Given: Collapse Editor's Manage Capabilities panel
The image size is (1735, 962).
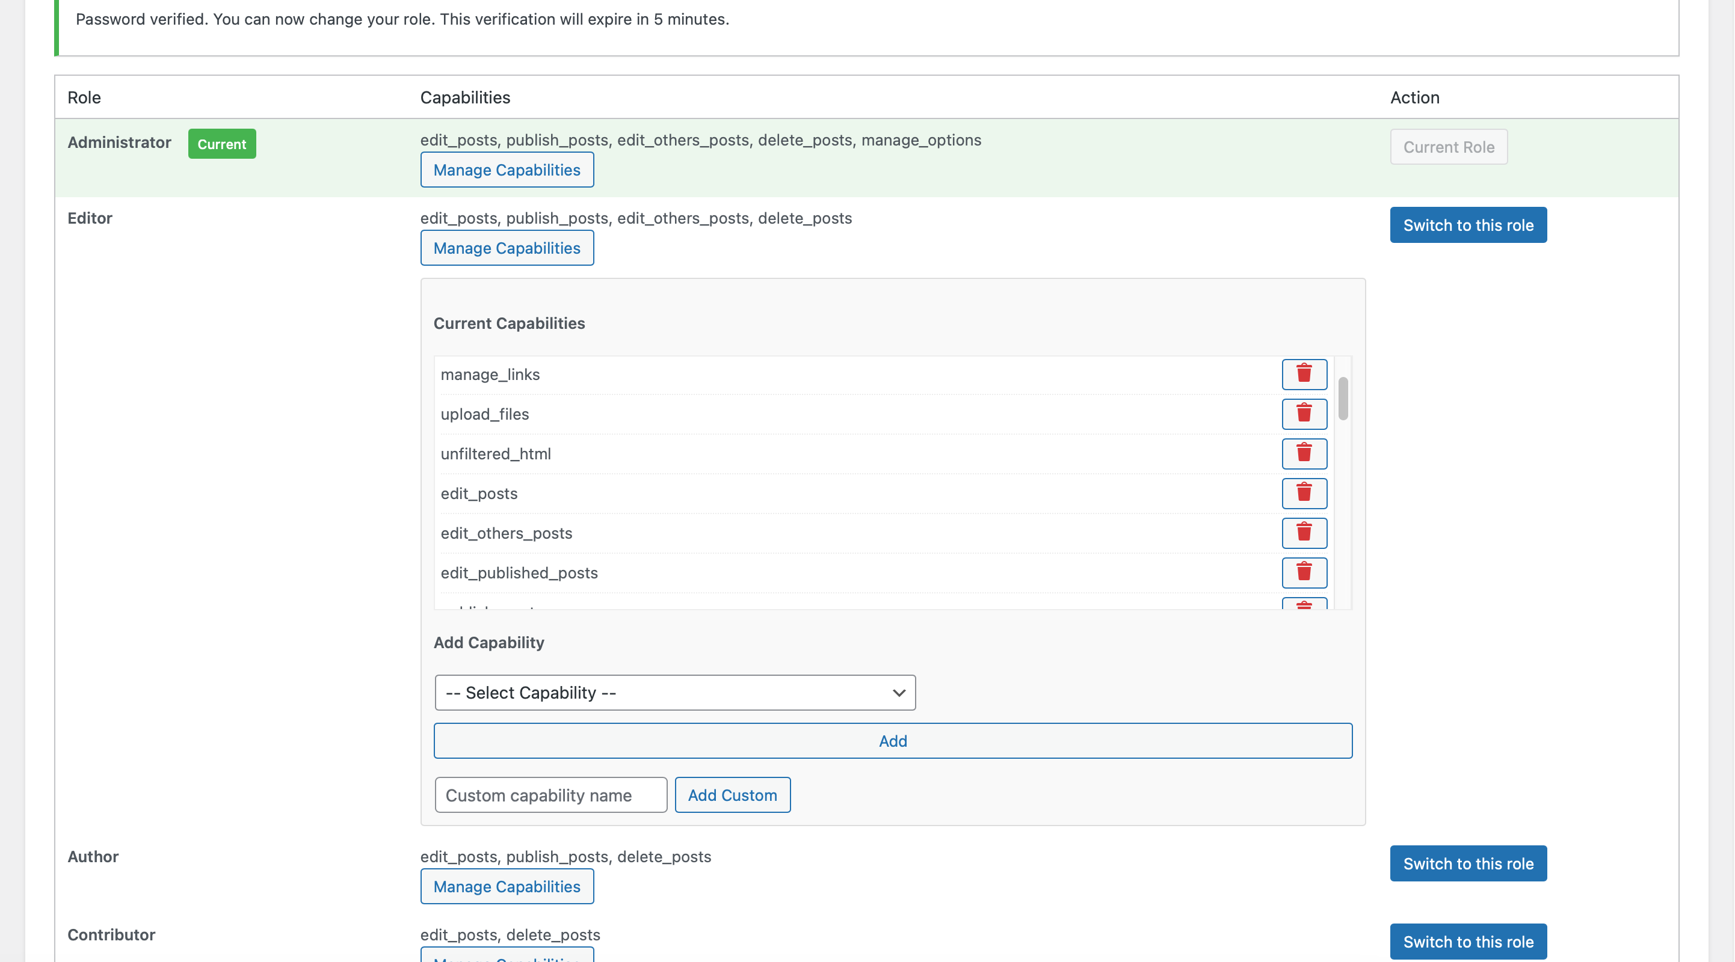Looking at the screenshot, I should [x=507, y=248].
